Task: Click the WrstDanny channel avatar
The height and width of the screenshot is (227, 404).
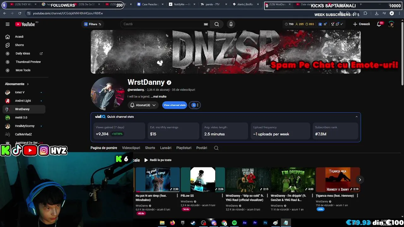Action: pyautogui.click(x=108, y=94)
